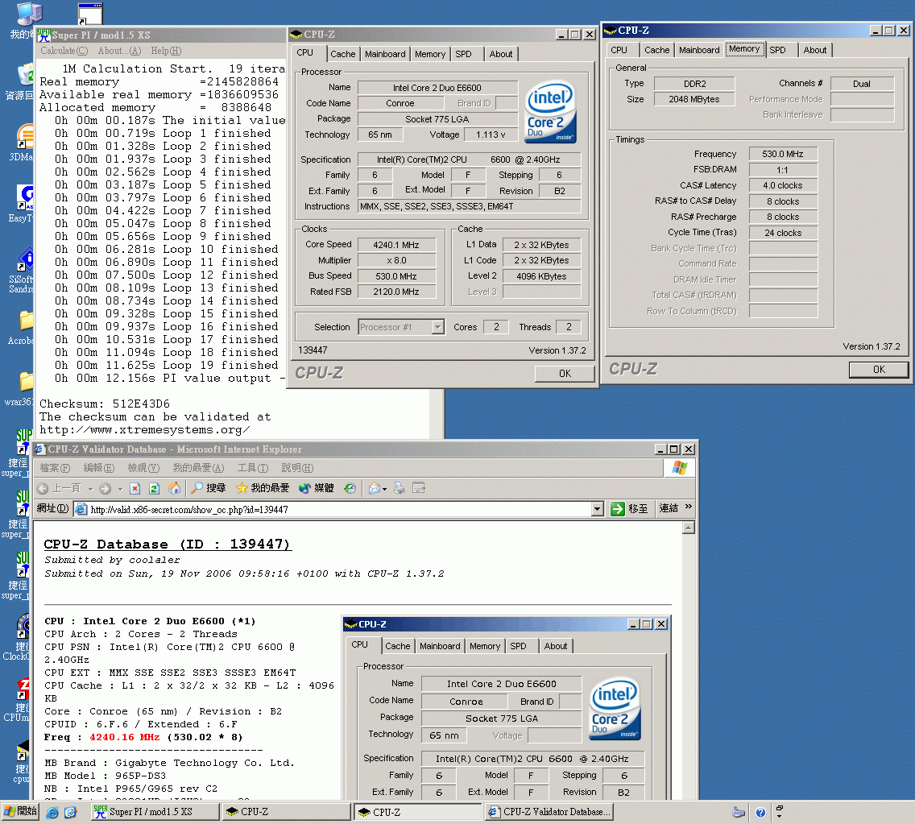Click OK in left CPU-Z window
This screenshot has width=915, height=824.
[x=565, y=374]
